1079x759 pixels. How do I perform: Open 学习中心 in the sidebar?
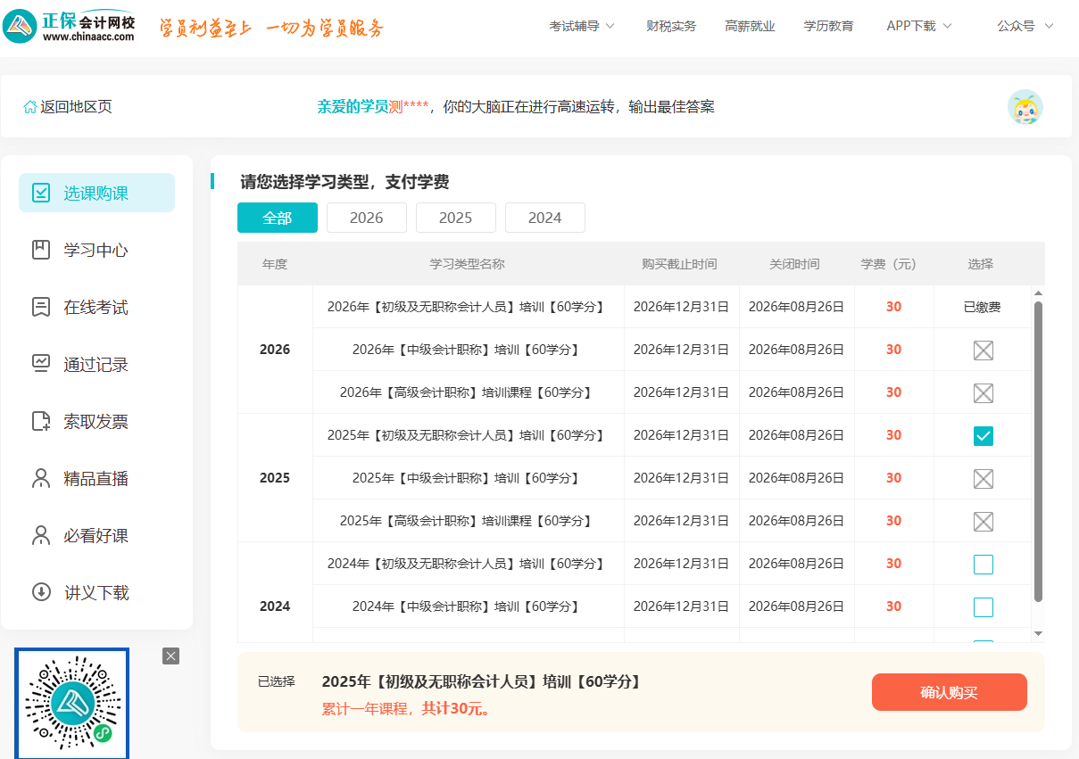coord(96,250)
